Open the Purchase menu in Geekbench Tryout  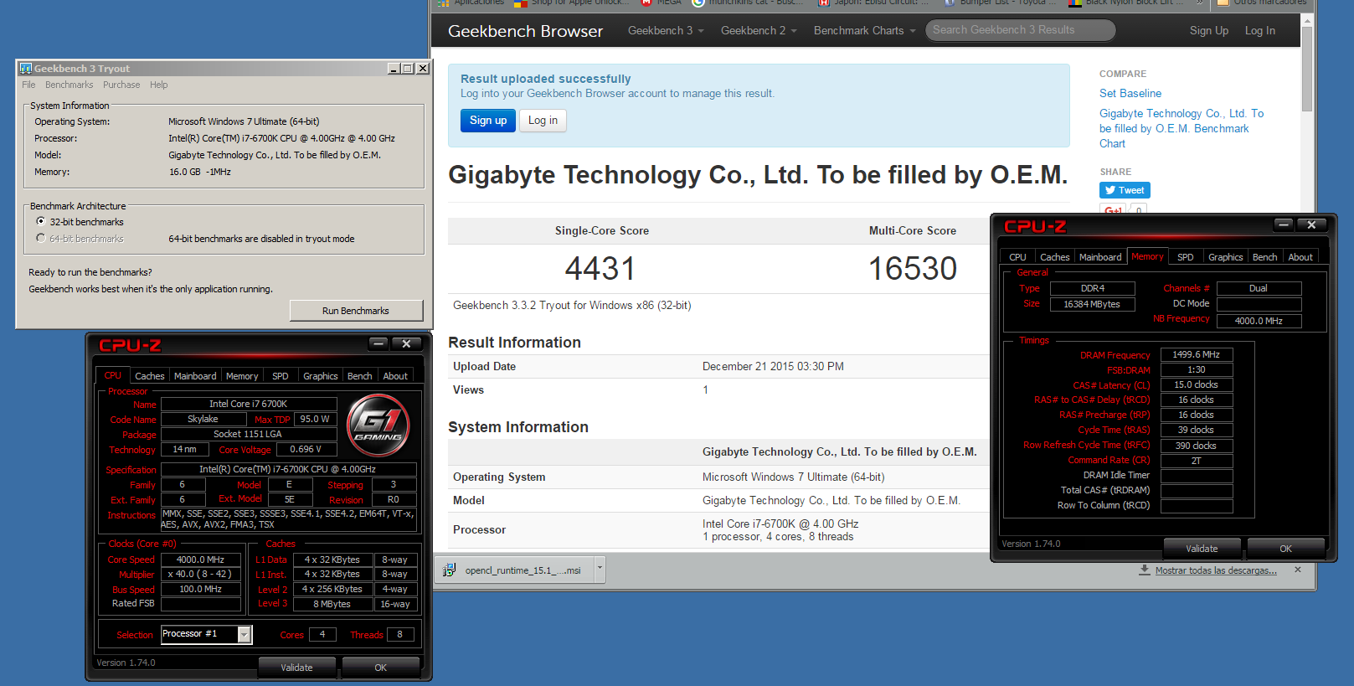click(121, 85)
